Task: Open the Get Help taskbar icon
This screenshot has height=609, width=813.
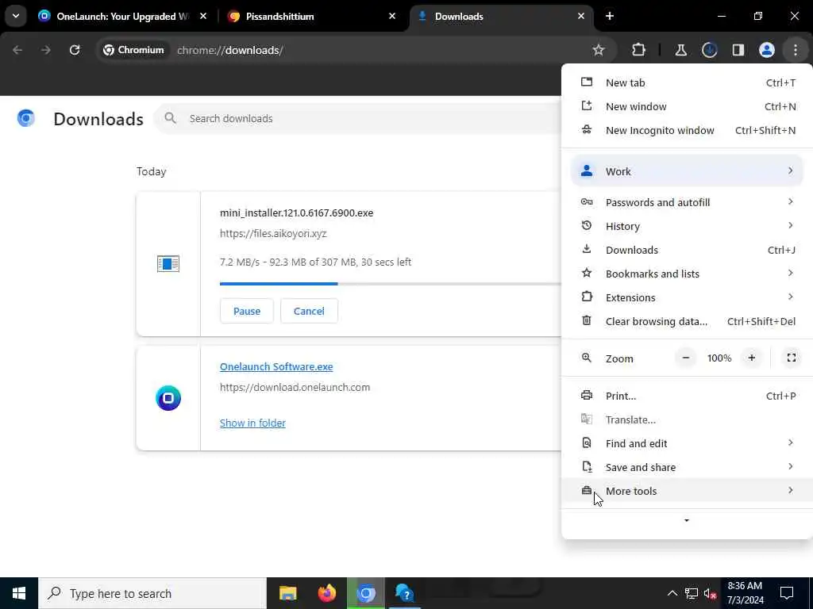Action: [x=404, y=593]
